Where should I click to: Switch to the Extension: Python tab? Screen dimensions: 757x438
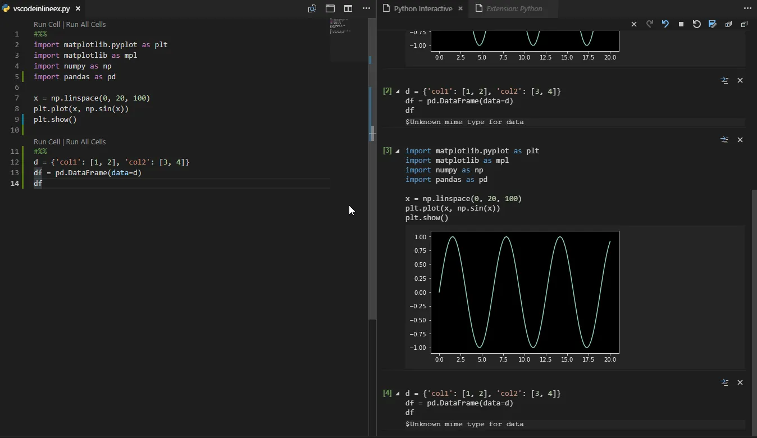point(513,8)
